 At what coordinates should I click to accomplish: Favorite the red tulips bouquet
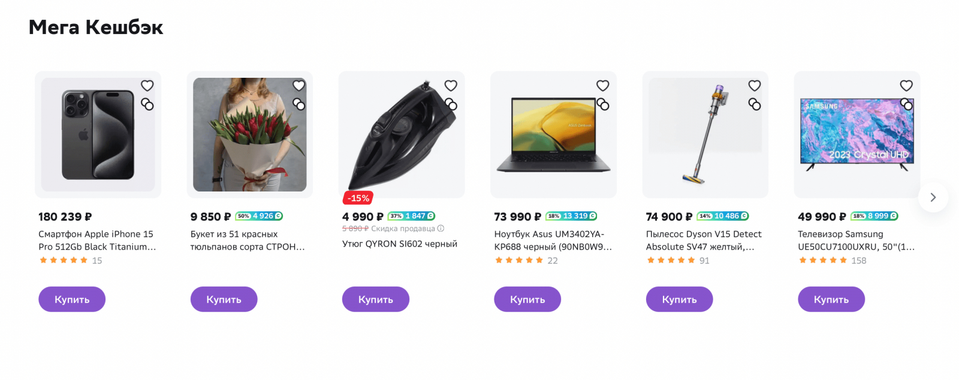pyautogui.click(x=299, y=86)
